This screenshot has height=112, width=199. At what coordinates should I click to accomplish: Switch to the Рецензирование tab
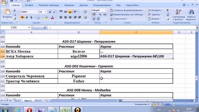(102, 5)
